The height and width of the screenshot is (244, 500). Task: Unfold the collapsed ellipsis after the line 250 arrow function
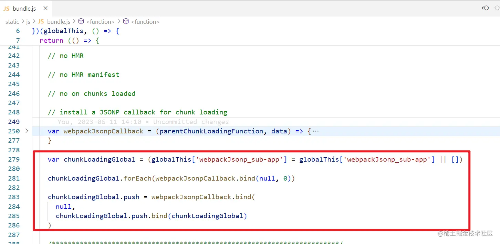(315, 131)
